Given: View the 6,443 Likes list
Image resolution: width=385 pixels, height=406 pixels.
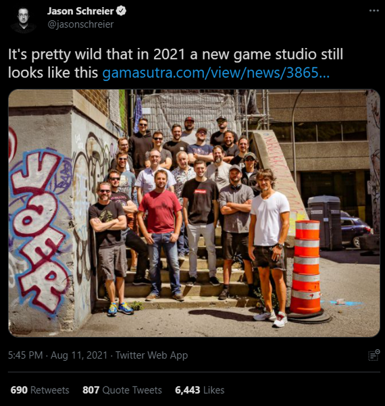Looking at the screenshot, I should 199,390.
